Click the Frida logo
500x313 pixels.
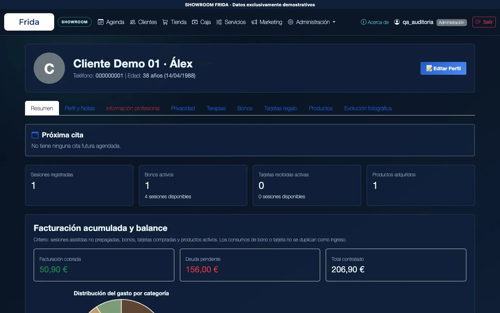(x=29, y=22)
